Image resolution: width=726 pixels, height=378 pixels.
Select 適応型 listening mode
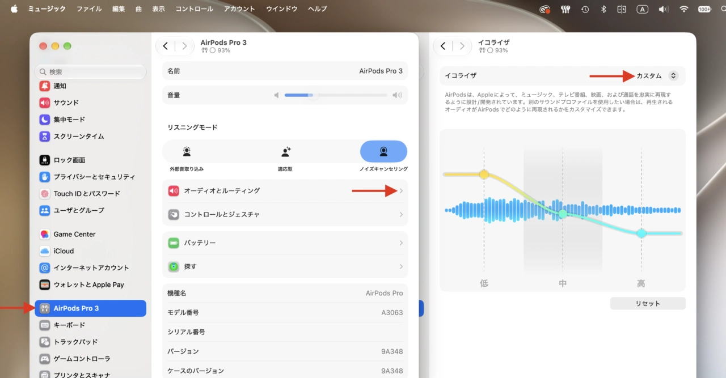[285, 151]
